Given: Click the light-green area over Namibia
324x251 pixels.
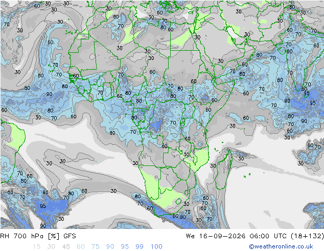Looking at the screenshot, I should pyautogui.click(x=150, y=184).
